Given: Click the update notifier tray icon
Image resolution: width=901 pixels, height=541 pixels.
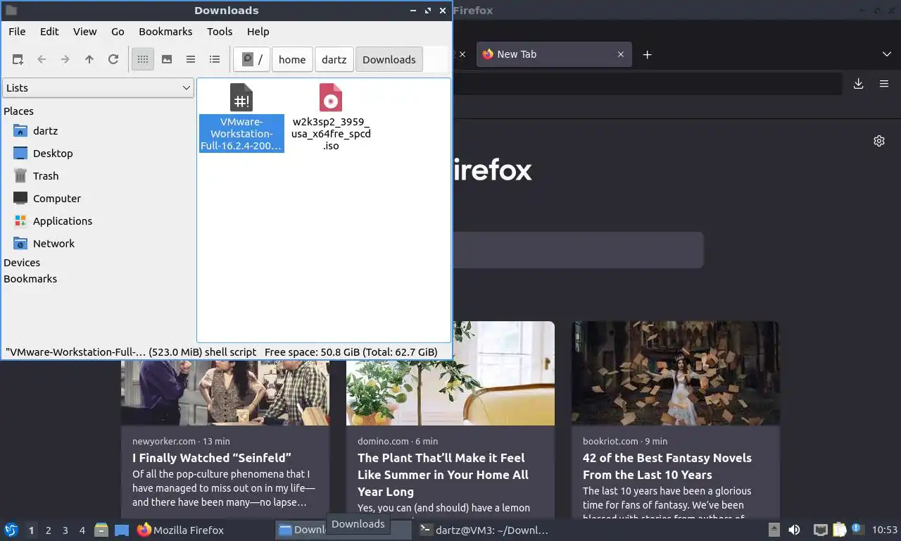Looking at the screenshot, I should tap(857, 530).
